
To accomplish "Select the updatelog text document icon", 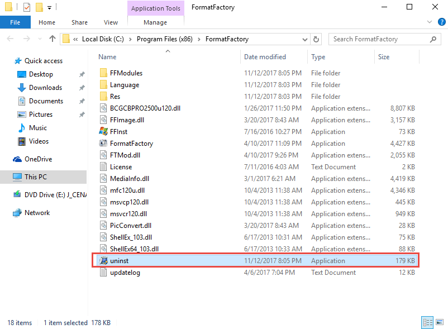I will tap(103, 272).
